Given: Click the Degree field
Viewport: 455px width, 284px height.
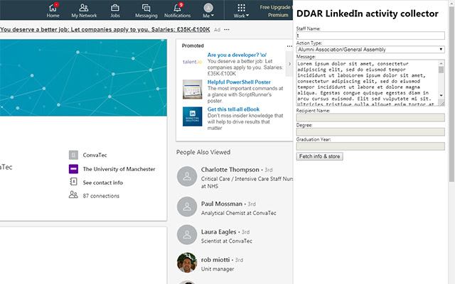Looking at the screenshot, I should pos(370,132).
